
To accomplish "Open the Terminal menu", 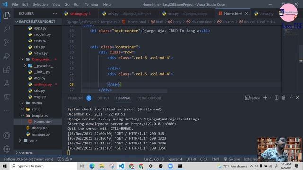I will point(91,4).
